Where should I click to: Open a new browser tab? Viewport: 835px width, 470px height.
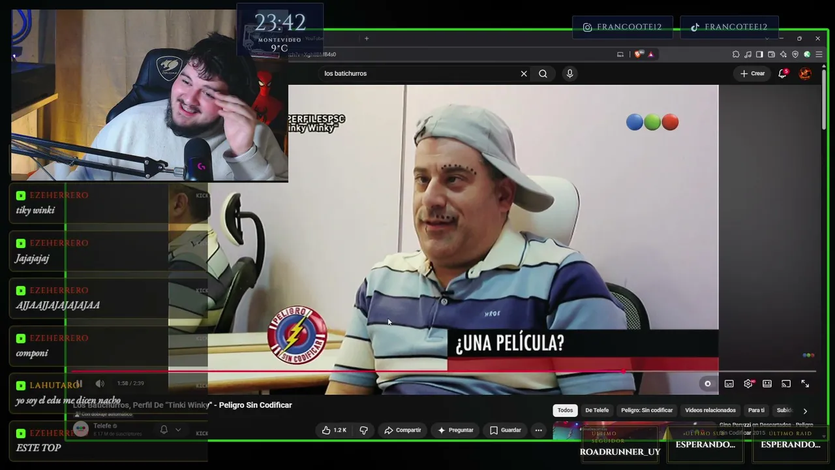(x=367, y=39)
